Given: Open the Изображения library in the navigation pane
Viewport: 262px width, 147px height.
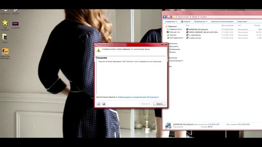Looking at the screenshot, I should pos(175,49).
